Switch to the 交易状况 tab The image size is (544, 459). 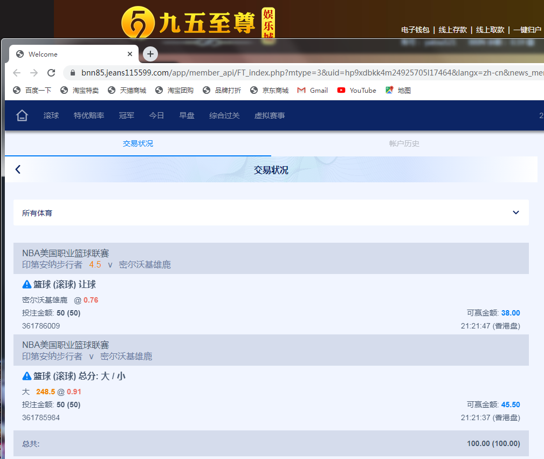tap(137, 143)
